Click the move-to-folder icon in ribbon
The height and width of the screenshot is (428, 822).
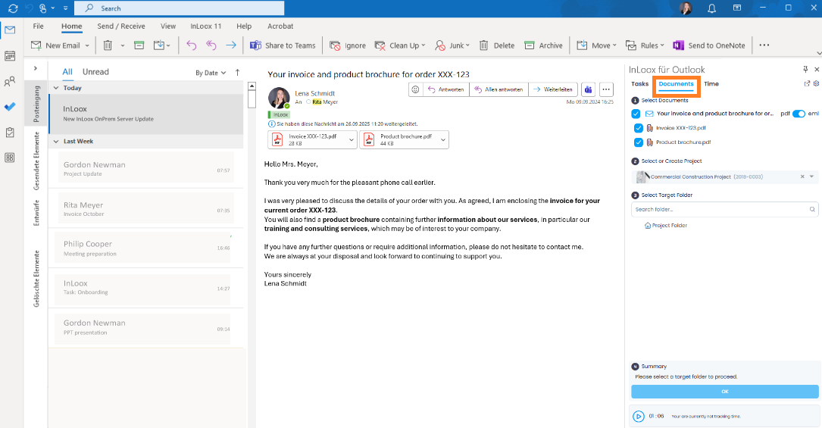(x=159, y=45)
